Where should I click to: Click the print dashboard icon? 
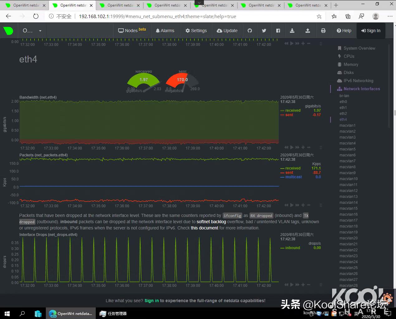pos(323,31)
